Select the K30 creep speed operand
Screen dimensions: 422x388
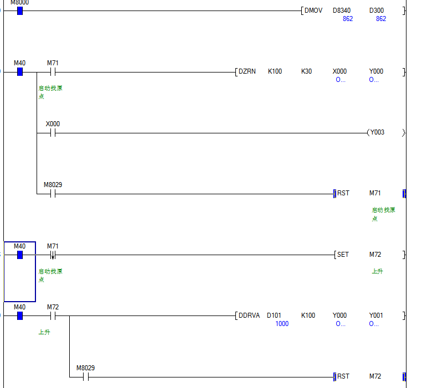coord(306,71)
